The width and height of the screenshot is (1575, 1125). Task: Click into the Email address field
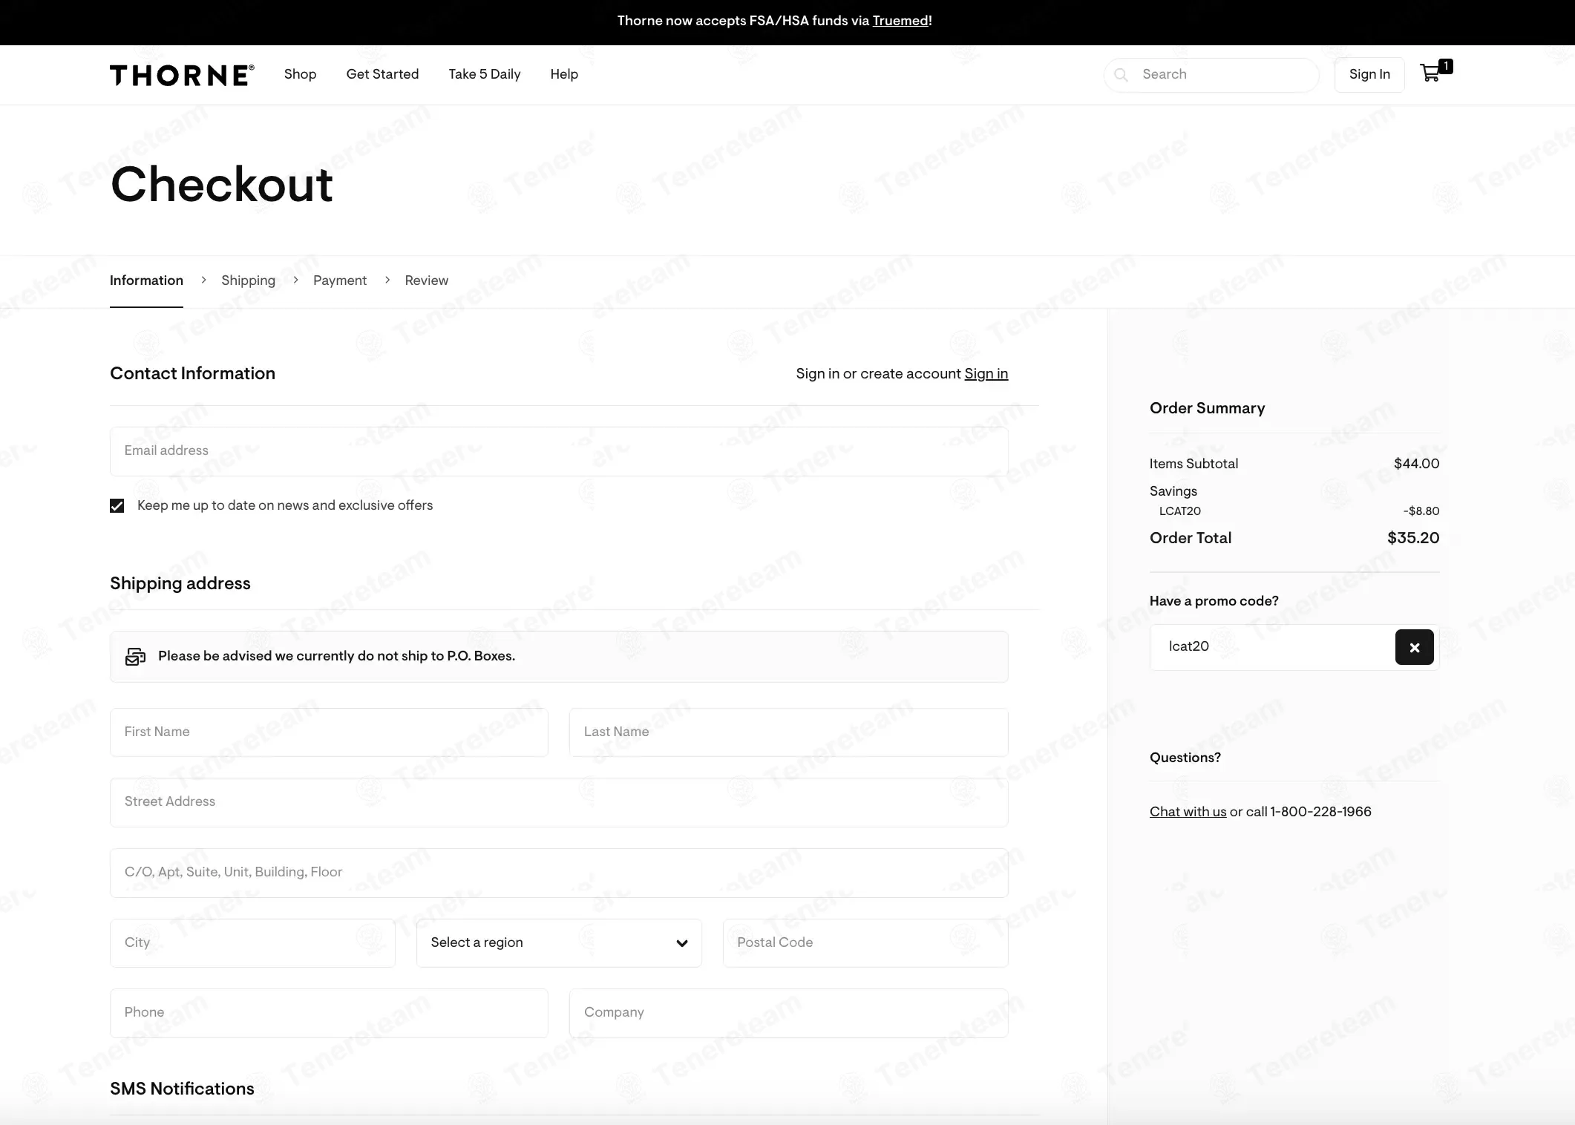pos(559,451)
